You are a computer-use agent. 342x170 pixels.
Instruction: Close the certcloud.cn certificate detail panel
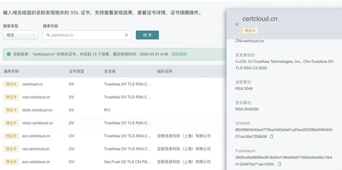[237, 24]
